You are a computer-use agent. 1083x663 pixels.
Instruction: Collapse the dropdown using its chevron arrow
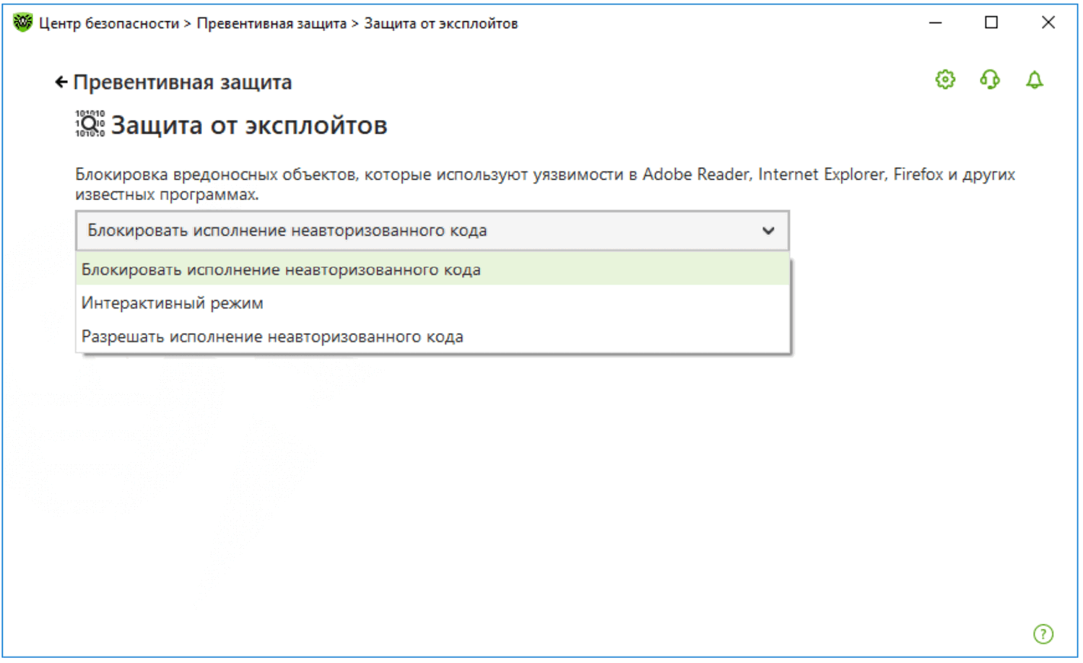[x=768, y=231]
